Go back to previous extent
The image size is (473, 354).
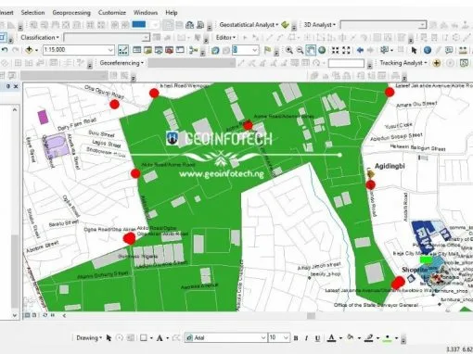[360, 50]
